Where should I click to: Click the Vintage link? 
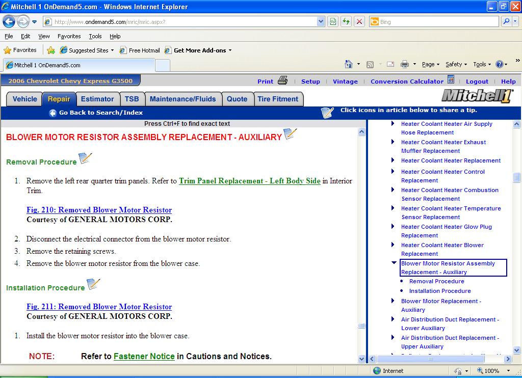345,82
